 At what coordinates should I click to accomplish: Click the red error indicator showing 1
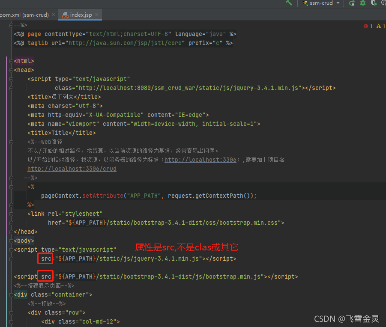click(x=368, y=26)
